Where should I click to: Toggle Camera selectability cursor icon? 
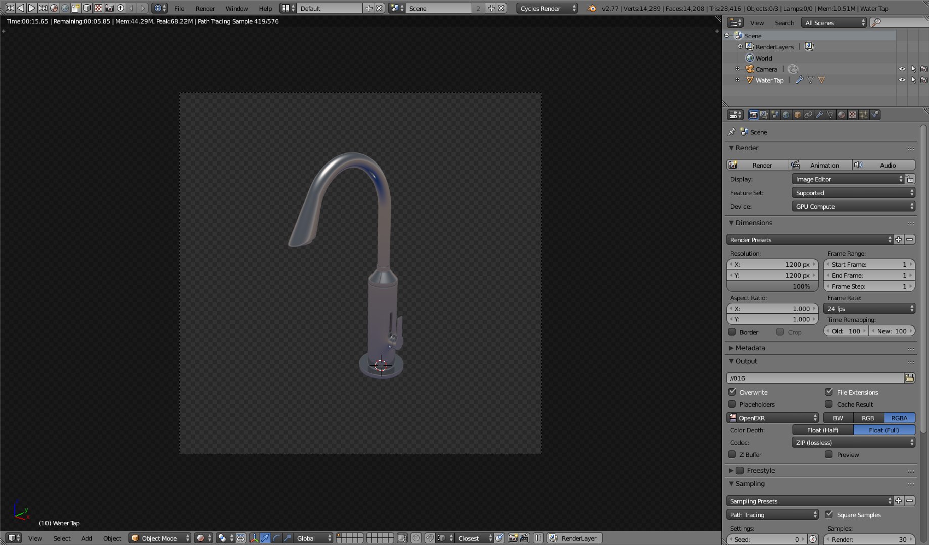pyautogui.click(x=913, y=69)
